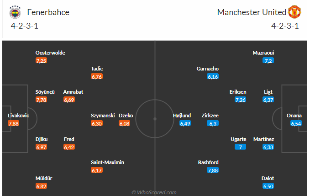Open Szymanski player details
This screenshot has width=310, height=196.
pyautogui.click(x=103, y=116)
